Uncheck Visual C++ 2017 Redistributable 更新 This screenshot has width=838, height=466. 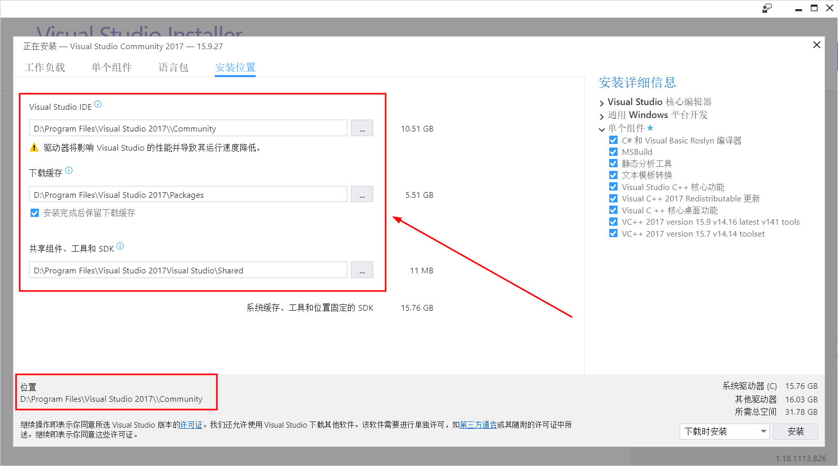tap(613, 198)
